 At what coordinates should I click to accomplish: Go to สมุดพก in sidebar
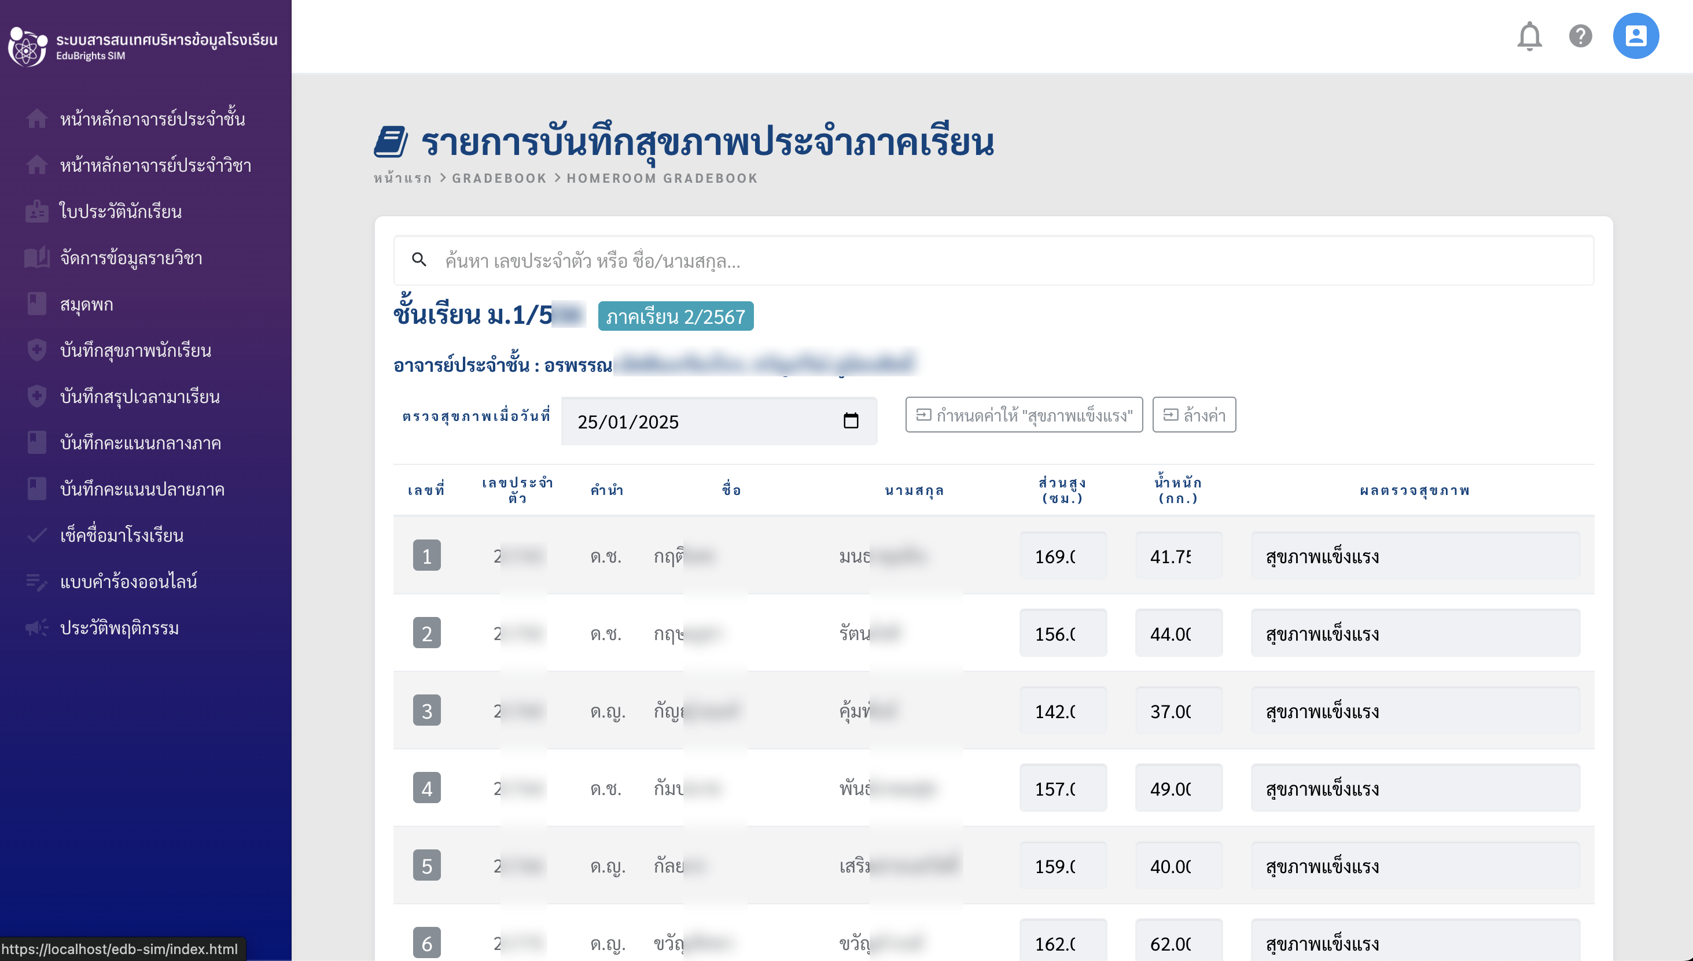[86, 304]
